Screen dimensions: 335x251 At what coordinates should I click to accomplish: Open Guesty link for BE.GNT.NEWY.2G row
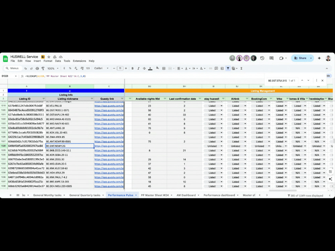coord(109,146)
